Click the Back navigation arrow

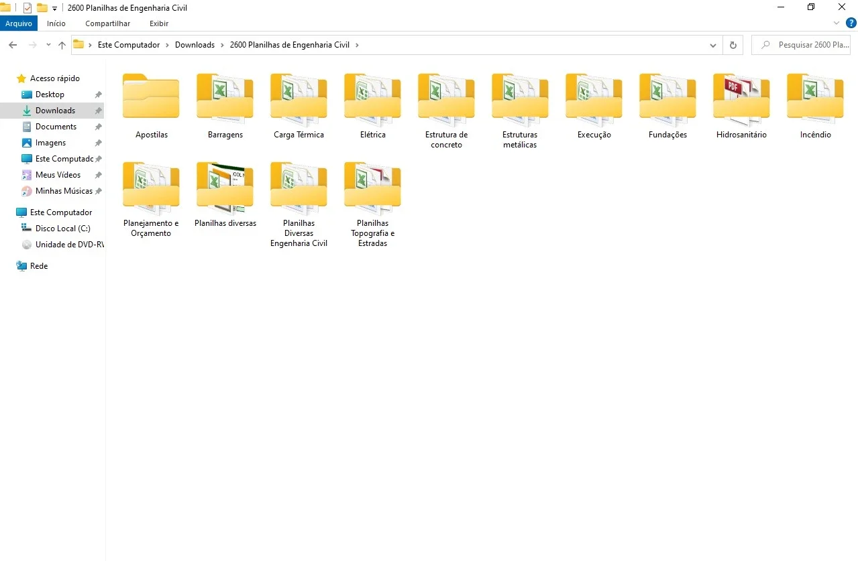click(13, 45)
